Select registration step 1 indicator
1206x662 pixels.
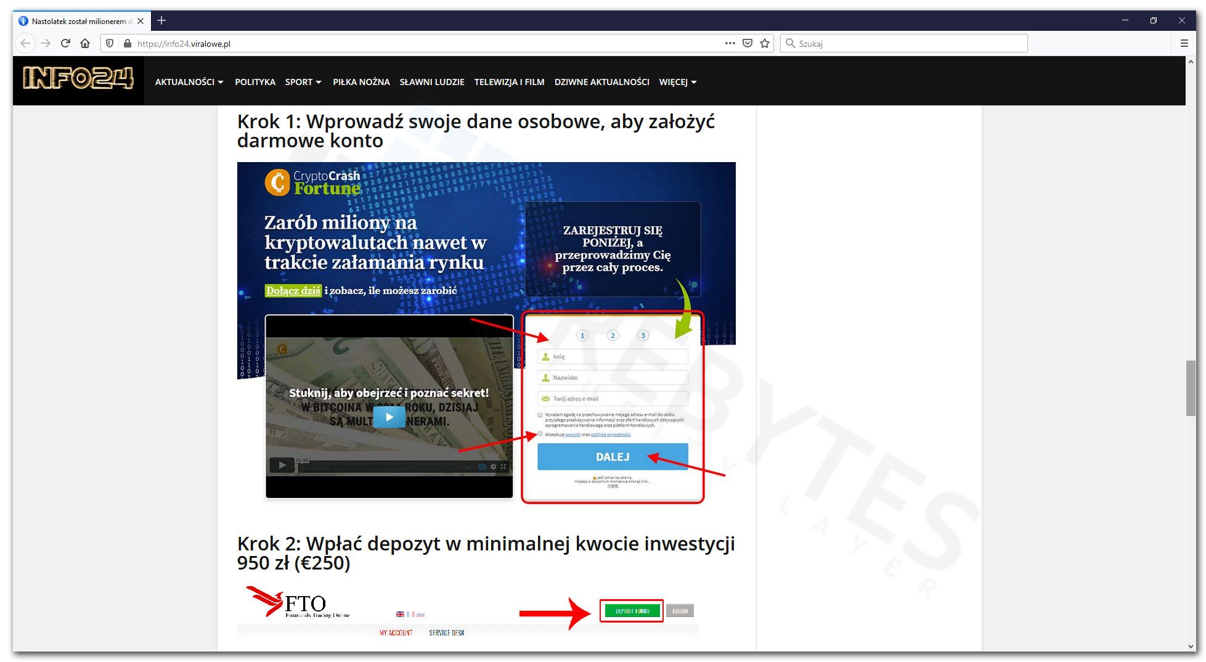pyautogui.click(x=582, y=335)
